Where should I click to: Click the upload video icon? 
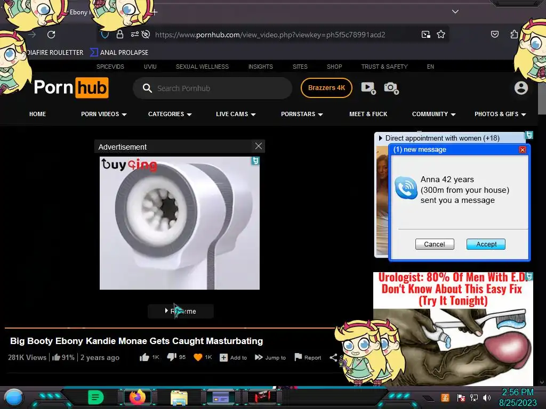pos(368,88)
